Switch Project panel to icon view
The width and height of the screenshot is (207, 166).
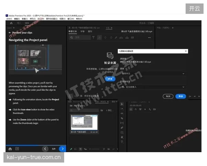(x=80, y=149)
